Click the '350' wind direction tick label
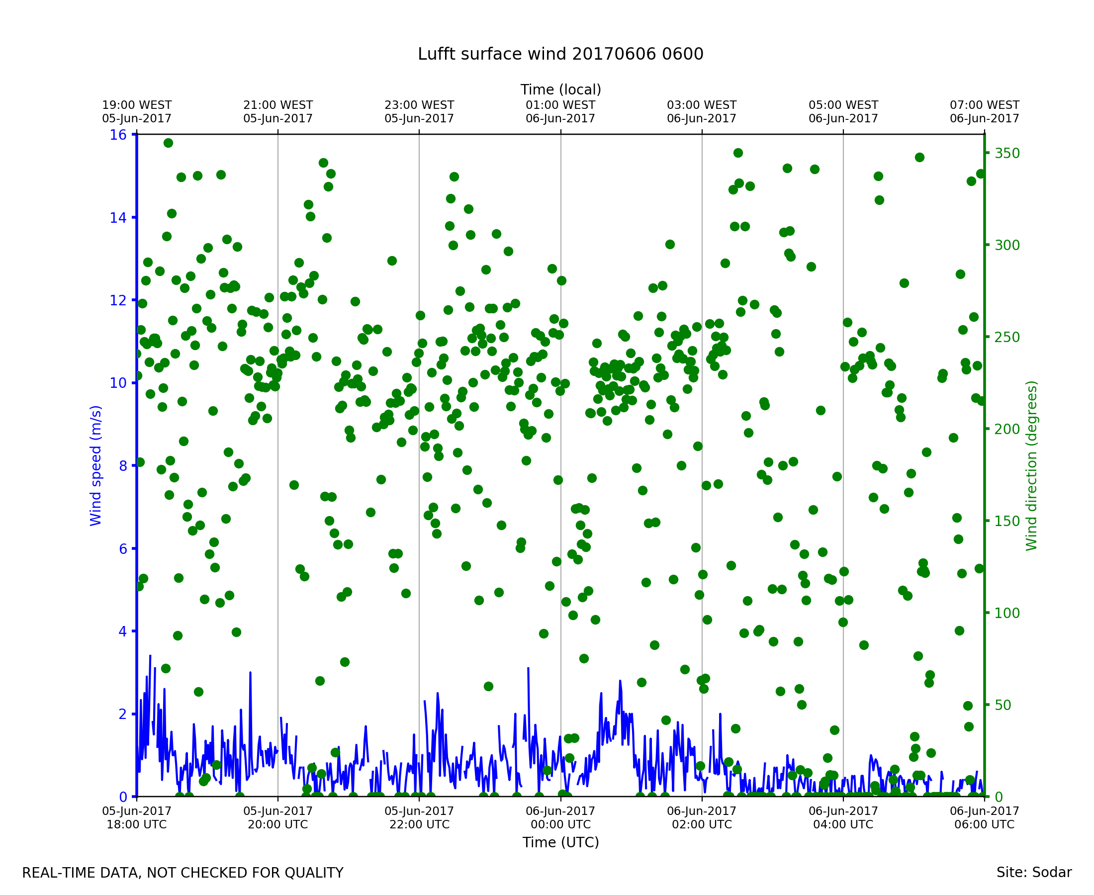Viewport: 1094px width, 895px height. pyautogui.click(x=1007, y=153)
